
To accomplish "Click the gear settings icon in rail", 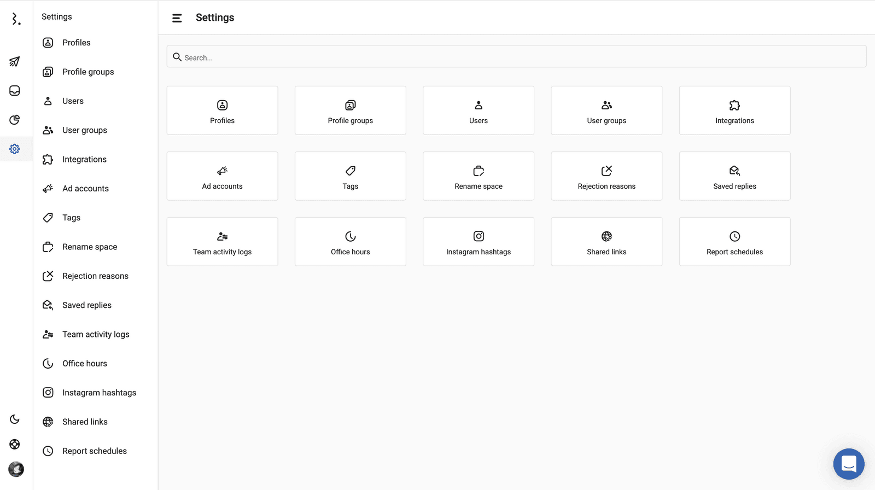I will (x=15, y=149).
